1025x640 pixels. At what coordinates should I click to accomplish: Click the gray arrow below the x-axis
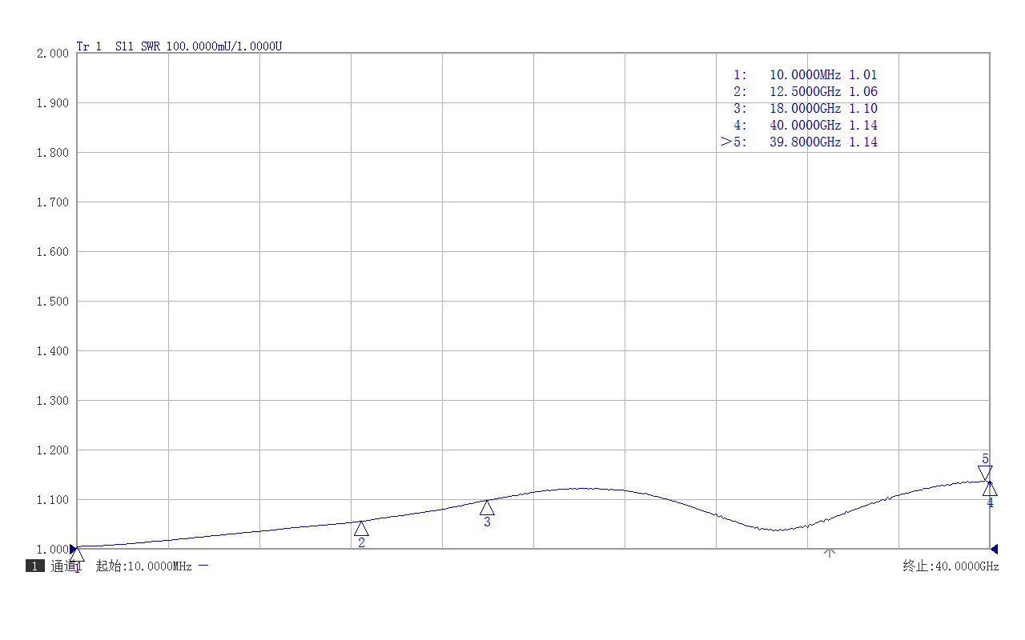point(830,552)
